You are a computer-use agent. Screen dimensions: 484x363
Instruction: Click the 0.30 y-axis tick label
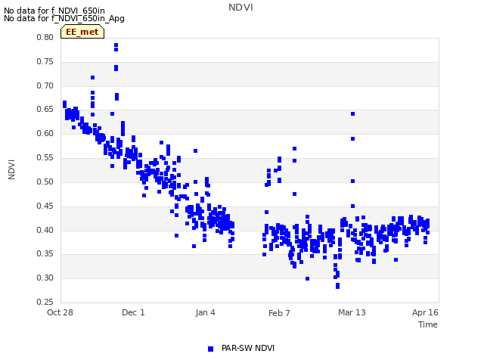(45, 278)
